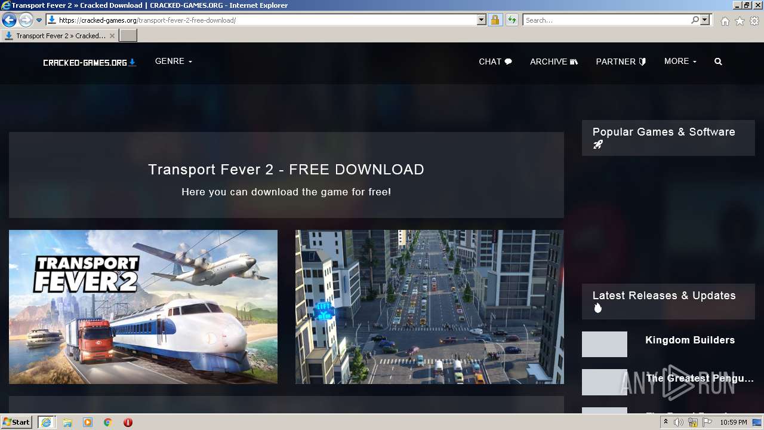Open a new blank tab
The image size is (764, 430).
[128, 36]
